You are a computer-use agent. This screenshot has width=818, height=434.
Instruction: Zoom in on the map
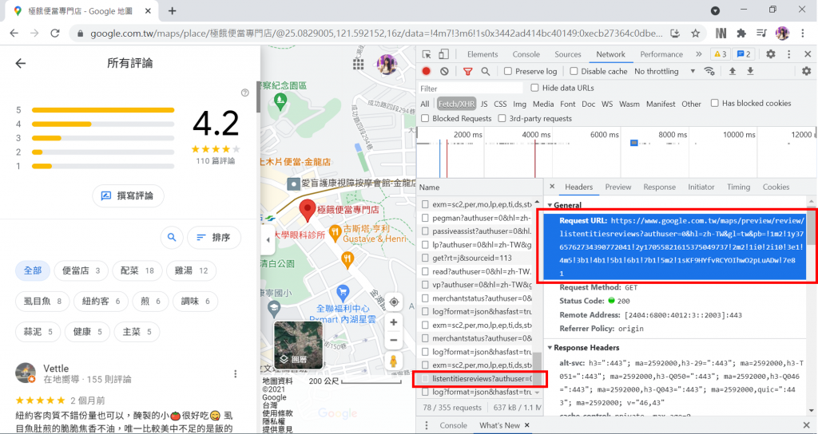click(394, 322)
